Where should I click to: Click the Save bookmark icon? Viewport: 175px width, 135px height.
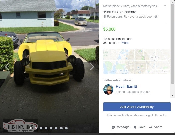pos(135,127)
